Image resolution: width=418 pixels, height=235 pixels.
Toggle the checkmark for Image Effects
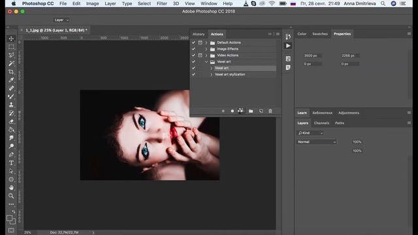point(193,49)
